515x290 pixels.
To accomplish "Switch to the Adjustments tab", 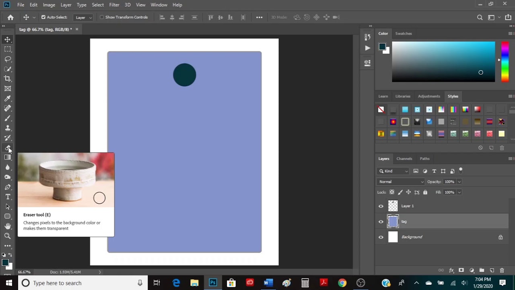I will [x=429, y=96].
